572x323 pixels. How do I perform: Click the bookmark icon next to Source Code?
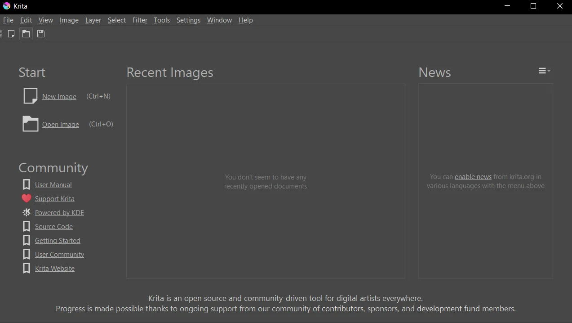click(27, 226)
